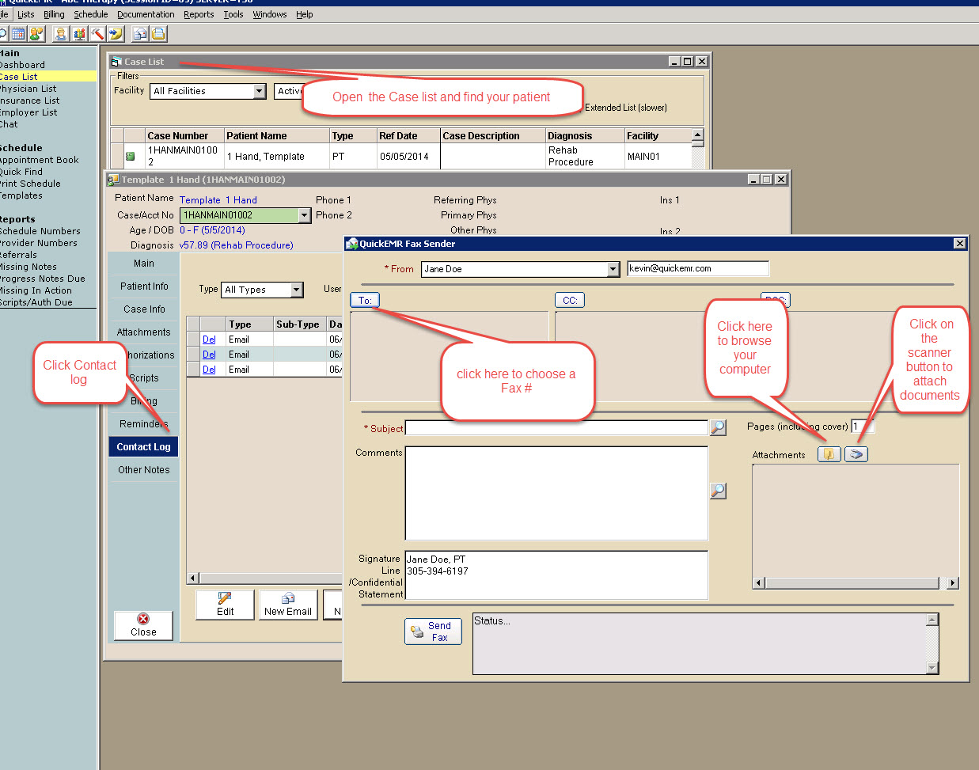The image size is (979, 770).
Task: Click magnifier icon beside Subject field
Action: pyautogui.click(x=718, y=427)
